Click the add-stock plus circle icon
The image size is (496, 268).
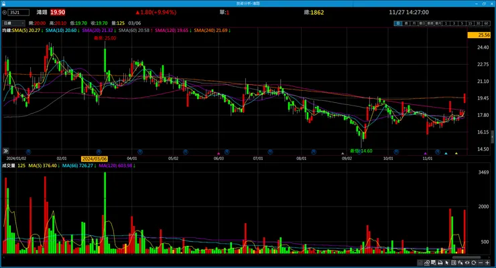[x=5, y=13]
